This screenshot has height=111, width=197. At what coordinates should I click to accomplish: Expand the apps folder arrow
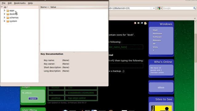click(x=5, y=10)
